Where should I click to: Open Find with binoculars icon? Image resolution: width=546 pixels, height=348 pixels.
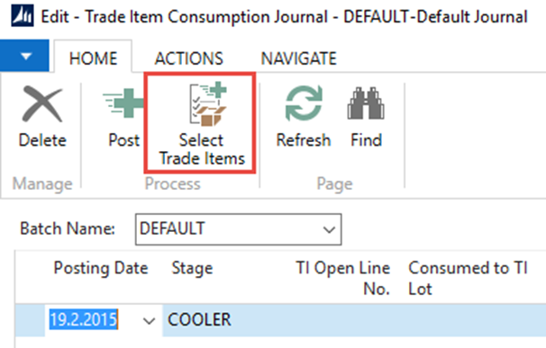pos(366,103)
